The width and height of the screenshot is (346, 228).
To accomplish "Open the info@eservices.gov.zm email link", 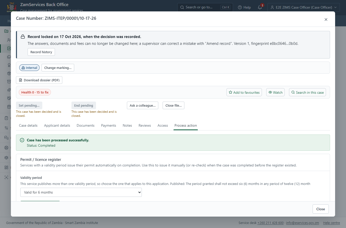I will 302,223.
